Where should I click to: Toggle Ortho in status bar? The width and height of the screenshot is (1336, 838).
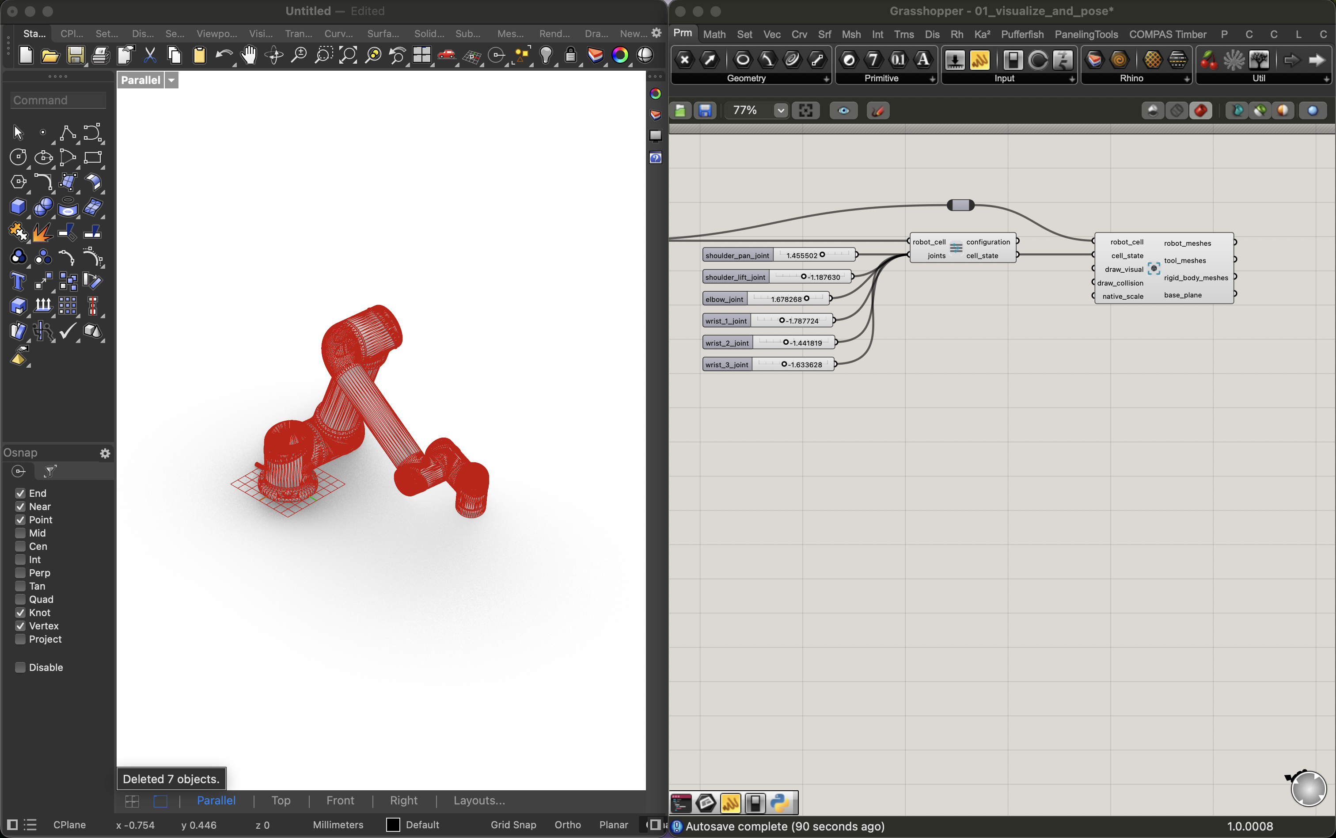[568, 825]
